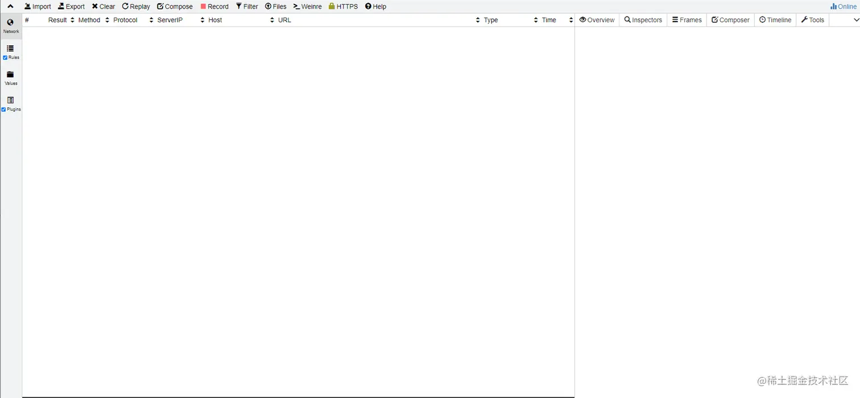Toggle Record capturing with red icon
Screen dimensions: 860x398
(214, 7)
